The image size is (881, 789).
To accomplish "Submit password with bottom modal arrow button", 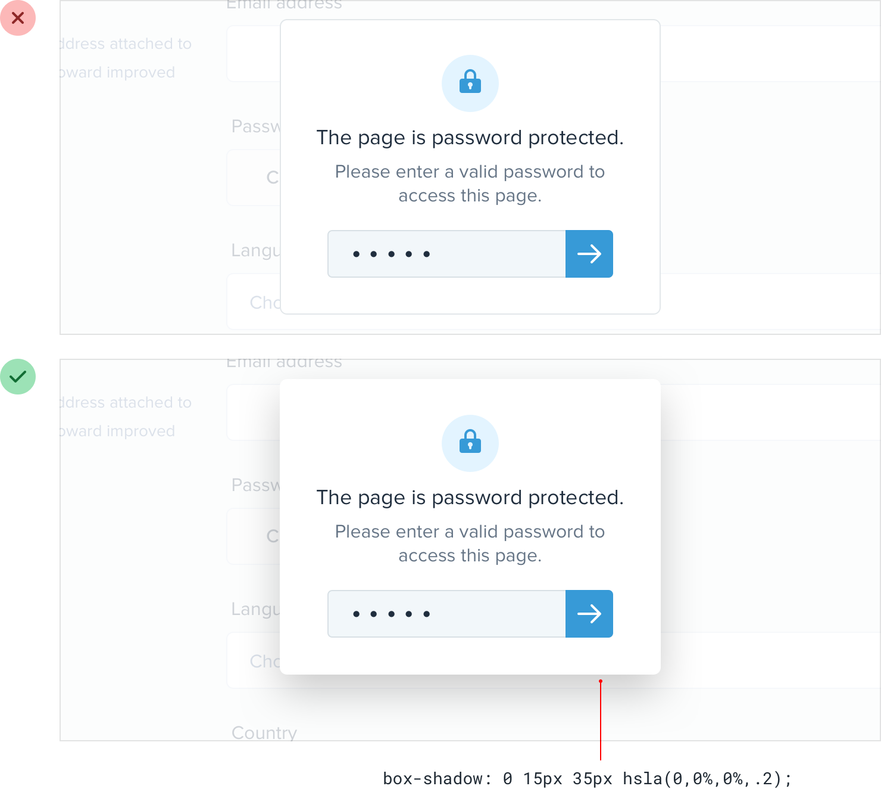I will (589, 614).
